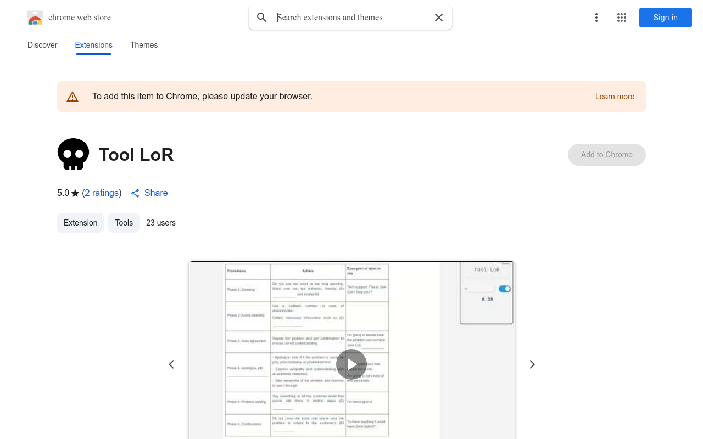Switch to the Discover tab
703x439 pixels.
42,45
